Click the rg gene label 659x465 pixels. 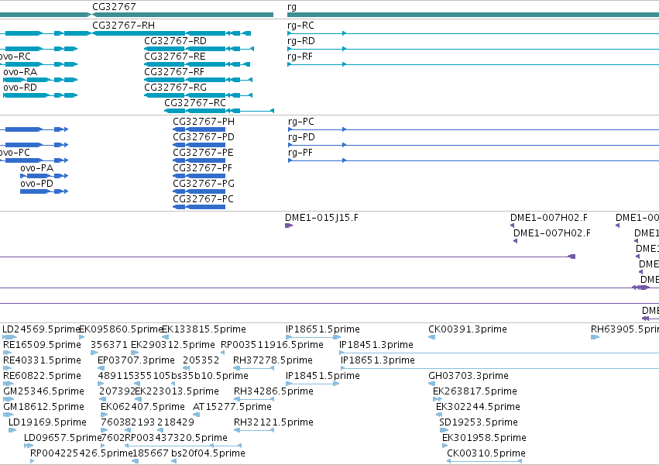(292, 7)
